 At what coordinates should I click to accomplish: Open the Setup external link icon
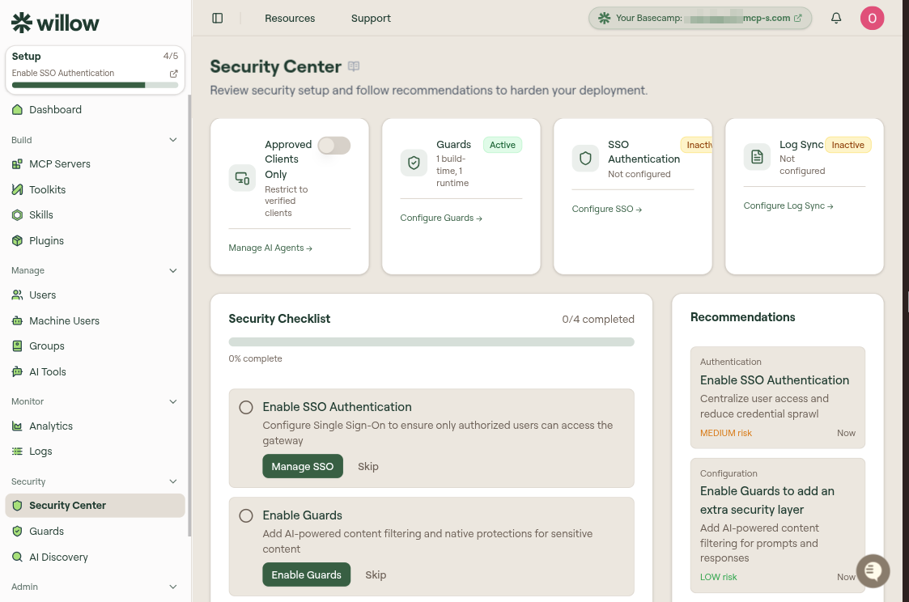coord(173,74)
